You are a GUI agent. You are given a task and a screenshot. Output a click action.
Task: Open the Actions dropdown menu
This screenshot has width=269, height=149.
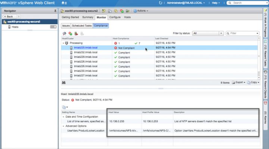(140, 11)
